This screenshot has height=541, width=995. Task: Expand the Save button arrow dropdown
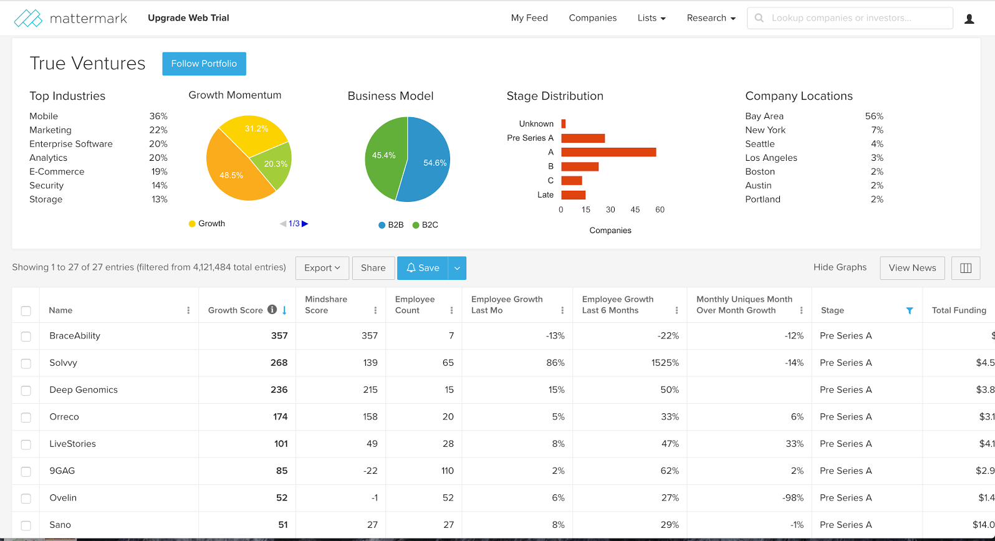[x=457, y=268]
